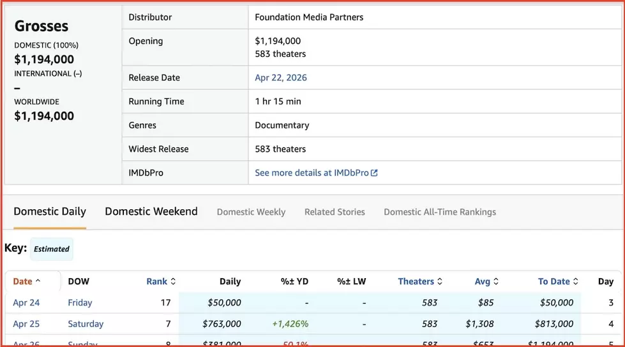Sort by the Theaters column header

[416, 281]
